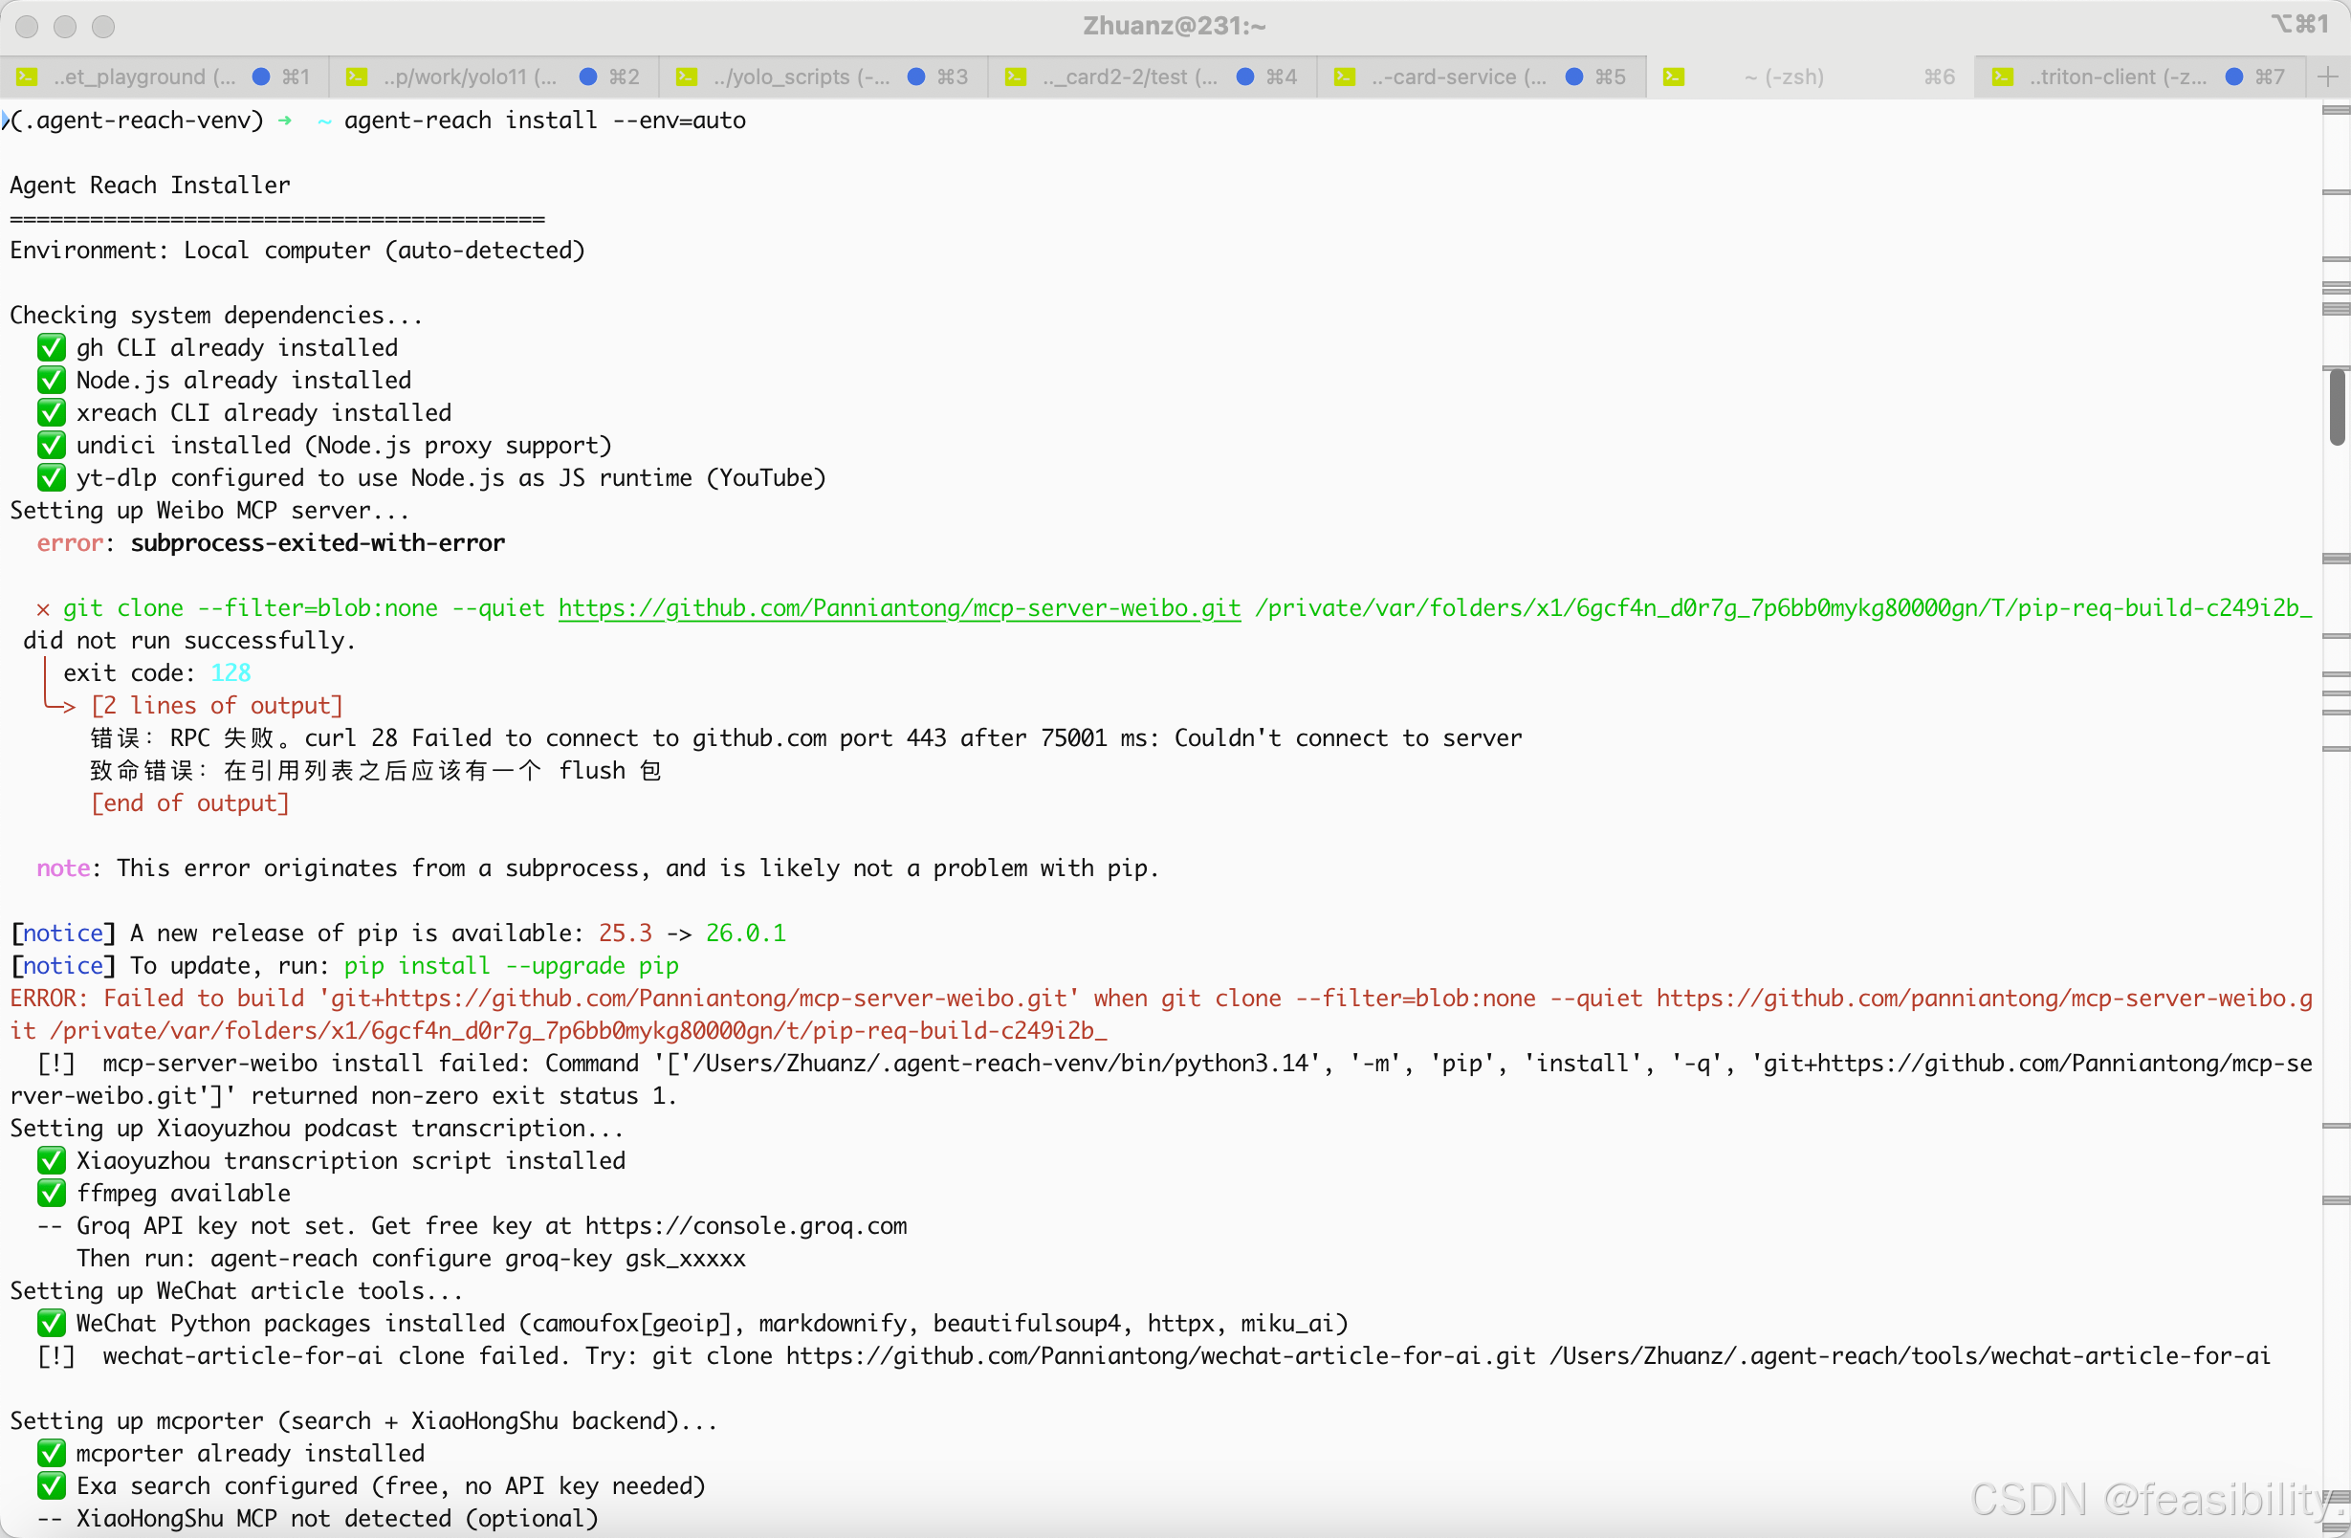Image resolution: width=2351 pixels, height=1538 pixels.
Task: Click the console.groq.com URL text
Action: [746, 1226]
